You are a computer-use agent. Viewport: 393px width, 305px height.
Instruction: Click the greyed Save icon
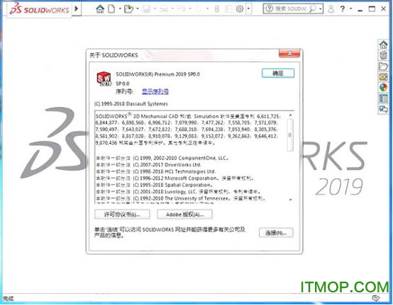[146, 9]
